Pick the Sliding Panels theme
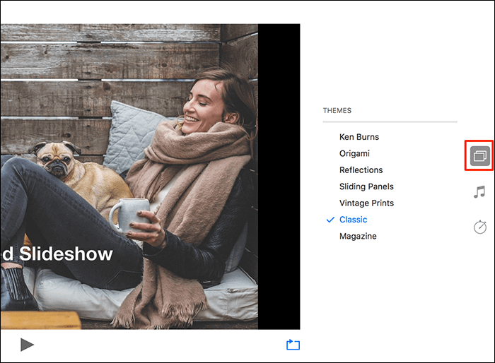 coord(366,186)
